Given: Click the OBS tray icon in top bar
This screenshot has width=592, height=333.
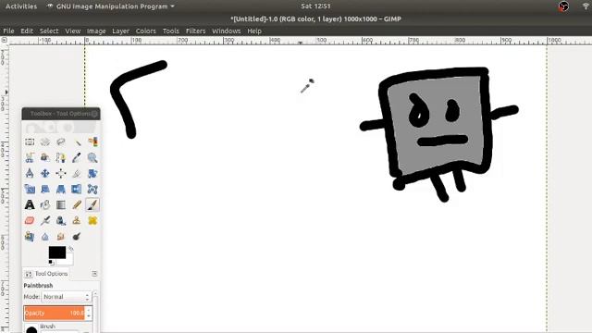Looking at the screenshot, I should click(563, 6).
